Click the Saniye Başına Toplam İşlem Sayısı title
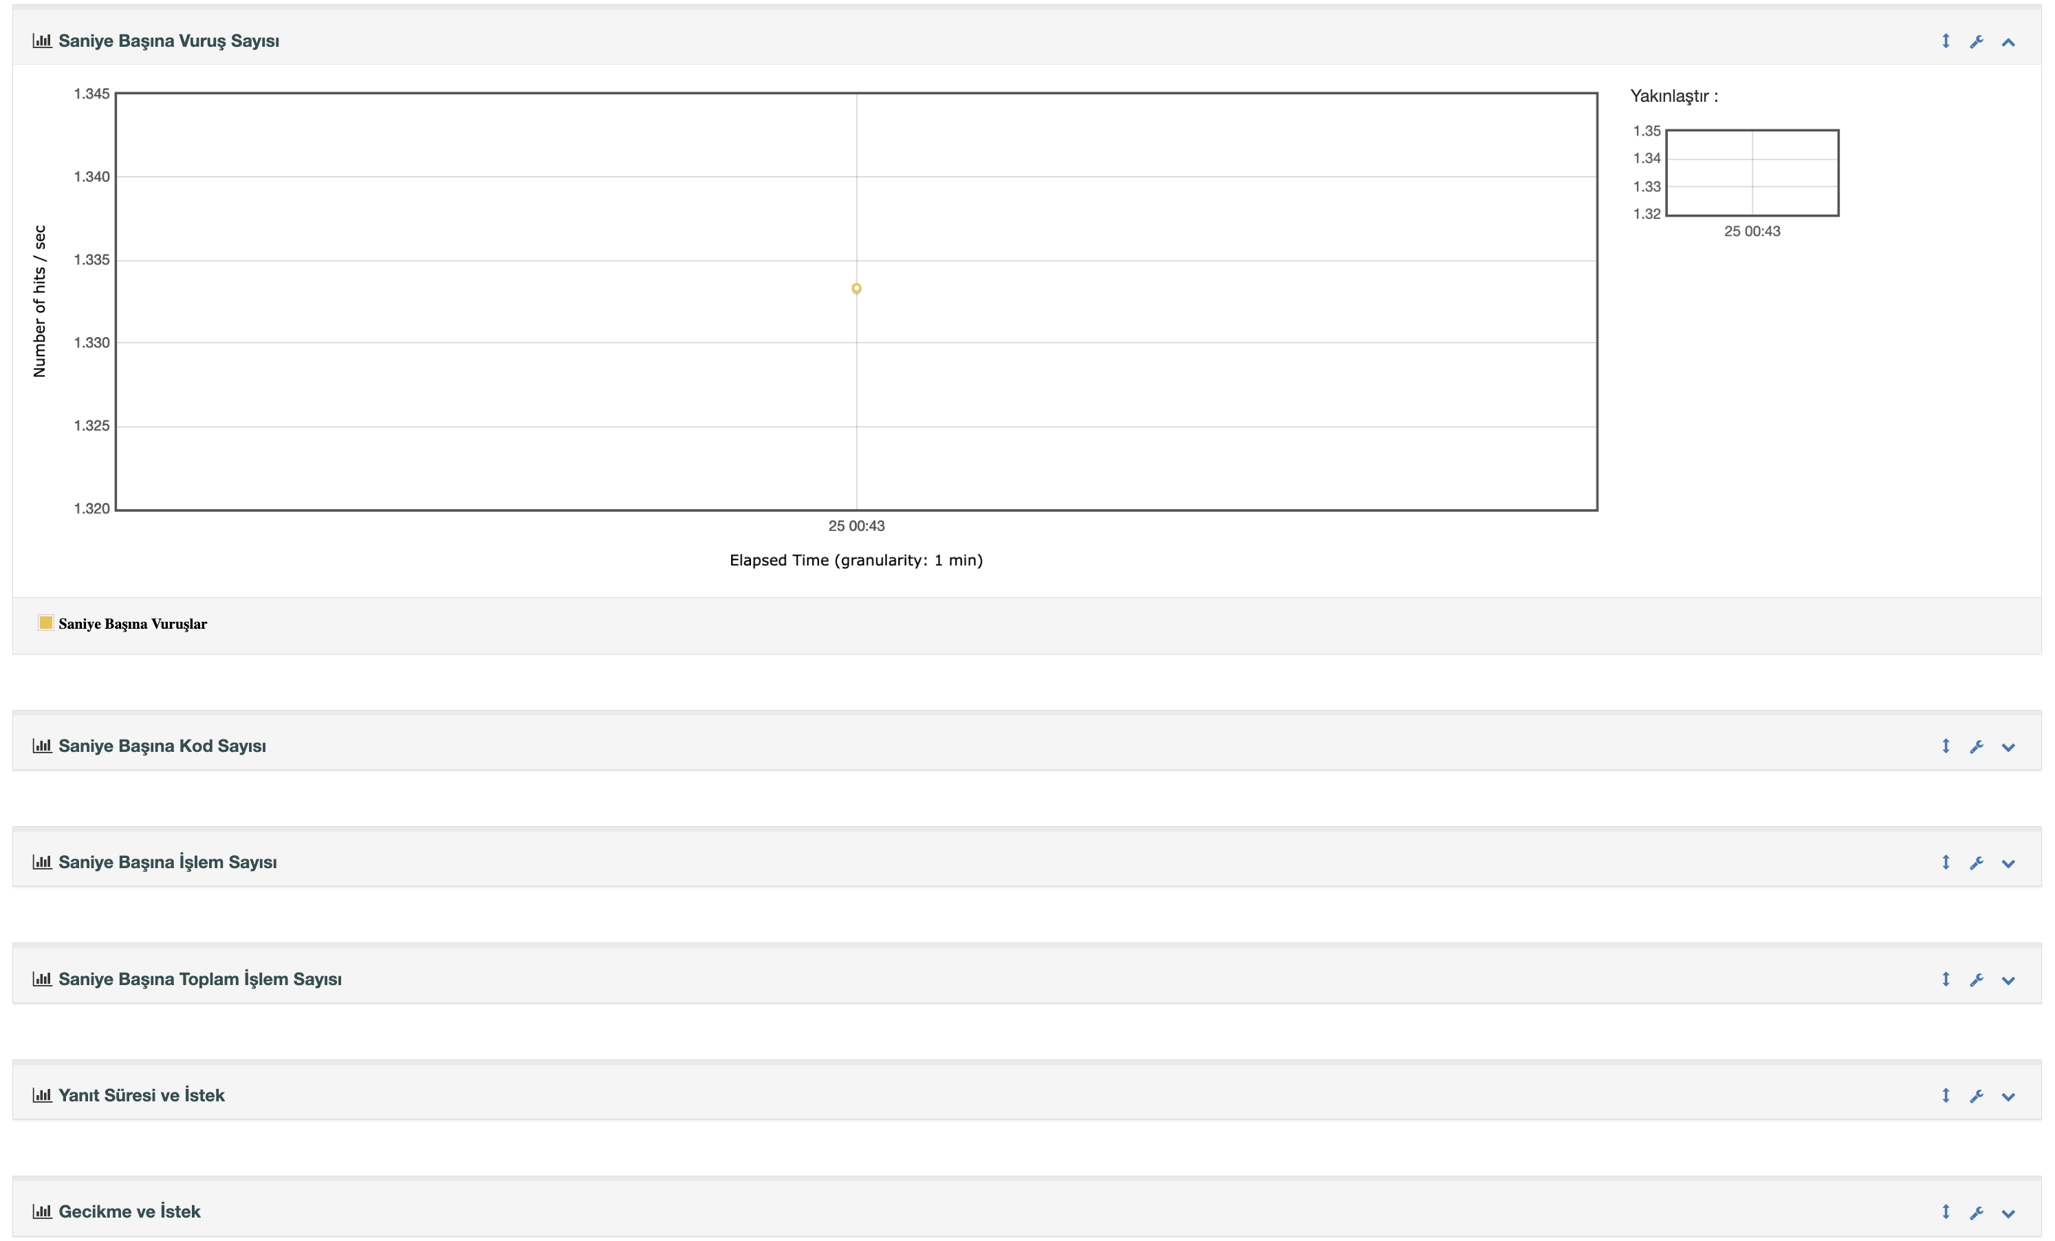Screen dimensions: 2055x1241 [x=199, y=979]
